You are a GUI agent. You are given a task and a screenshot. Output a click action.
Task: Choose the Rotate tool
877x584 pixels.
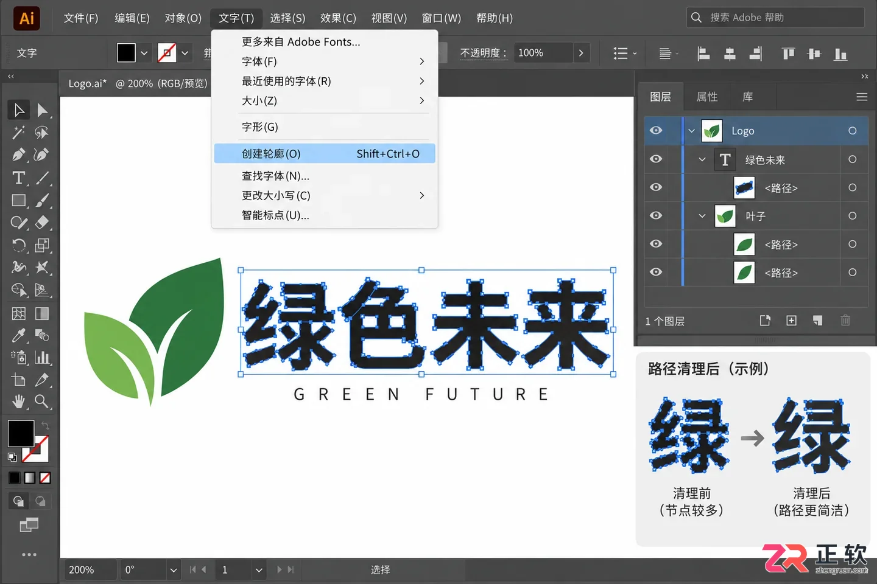pyautogui.click(x=19, y=245)
